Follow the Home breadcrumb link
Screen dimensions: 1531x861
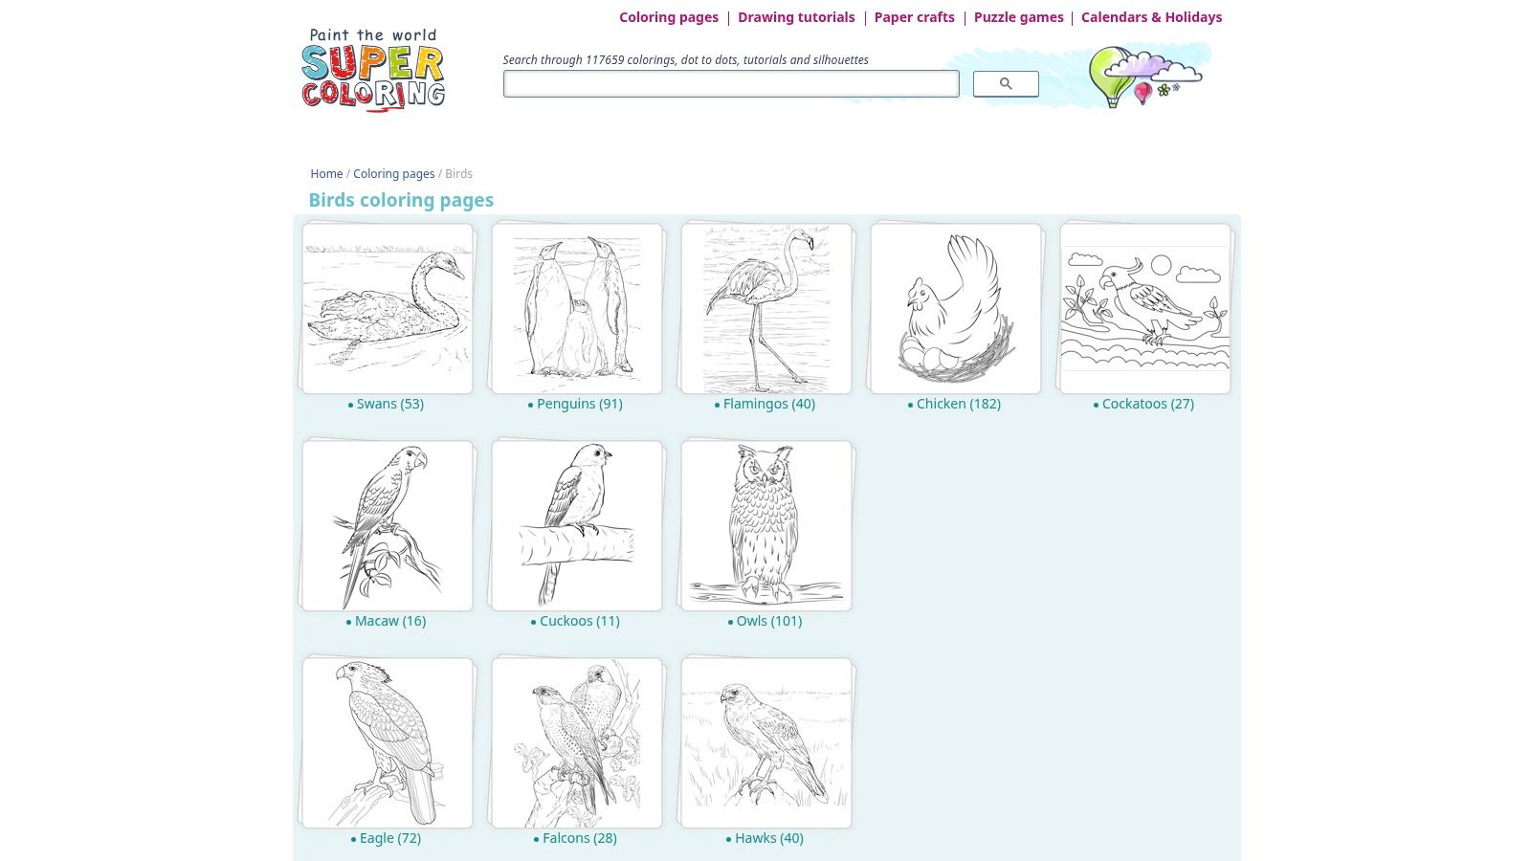[x=326, y=174]
